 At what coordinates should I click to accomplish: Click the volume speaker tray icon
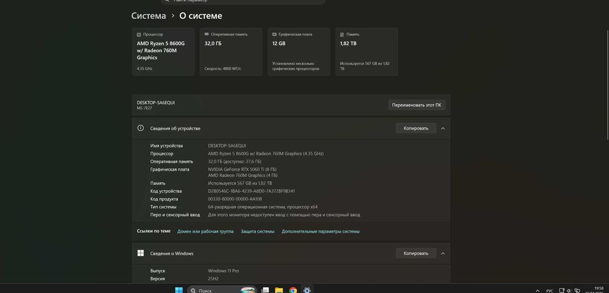click(x=569, y=291)
